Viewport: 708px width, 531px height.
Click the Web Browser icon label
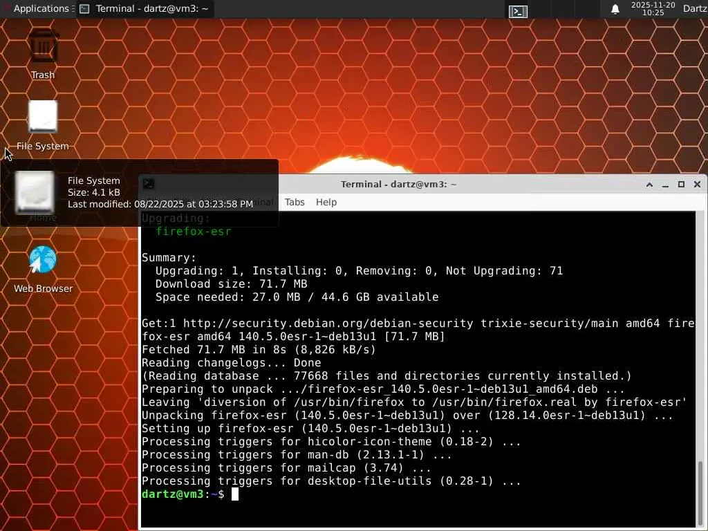(x=43, y=288)
